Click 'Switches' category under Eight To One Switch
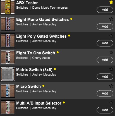The width and height of the screenshot is (115, 116). tap(22, 58)
